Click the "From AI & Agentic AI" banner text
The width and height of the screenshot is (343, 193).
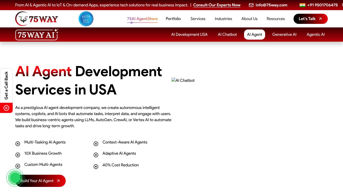(102, 5)
